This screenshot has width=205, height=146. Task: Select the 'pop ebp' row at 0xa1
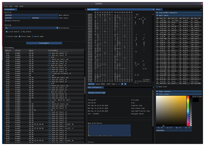tap(44, 75)
